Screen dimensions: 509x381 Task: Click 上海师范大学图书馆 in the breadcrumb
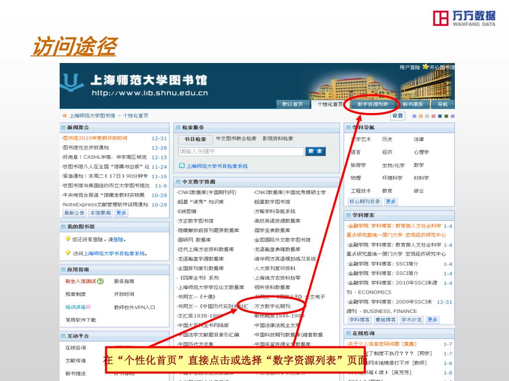[92, 116]
